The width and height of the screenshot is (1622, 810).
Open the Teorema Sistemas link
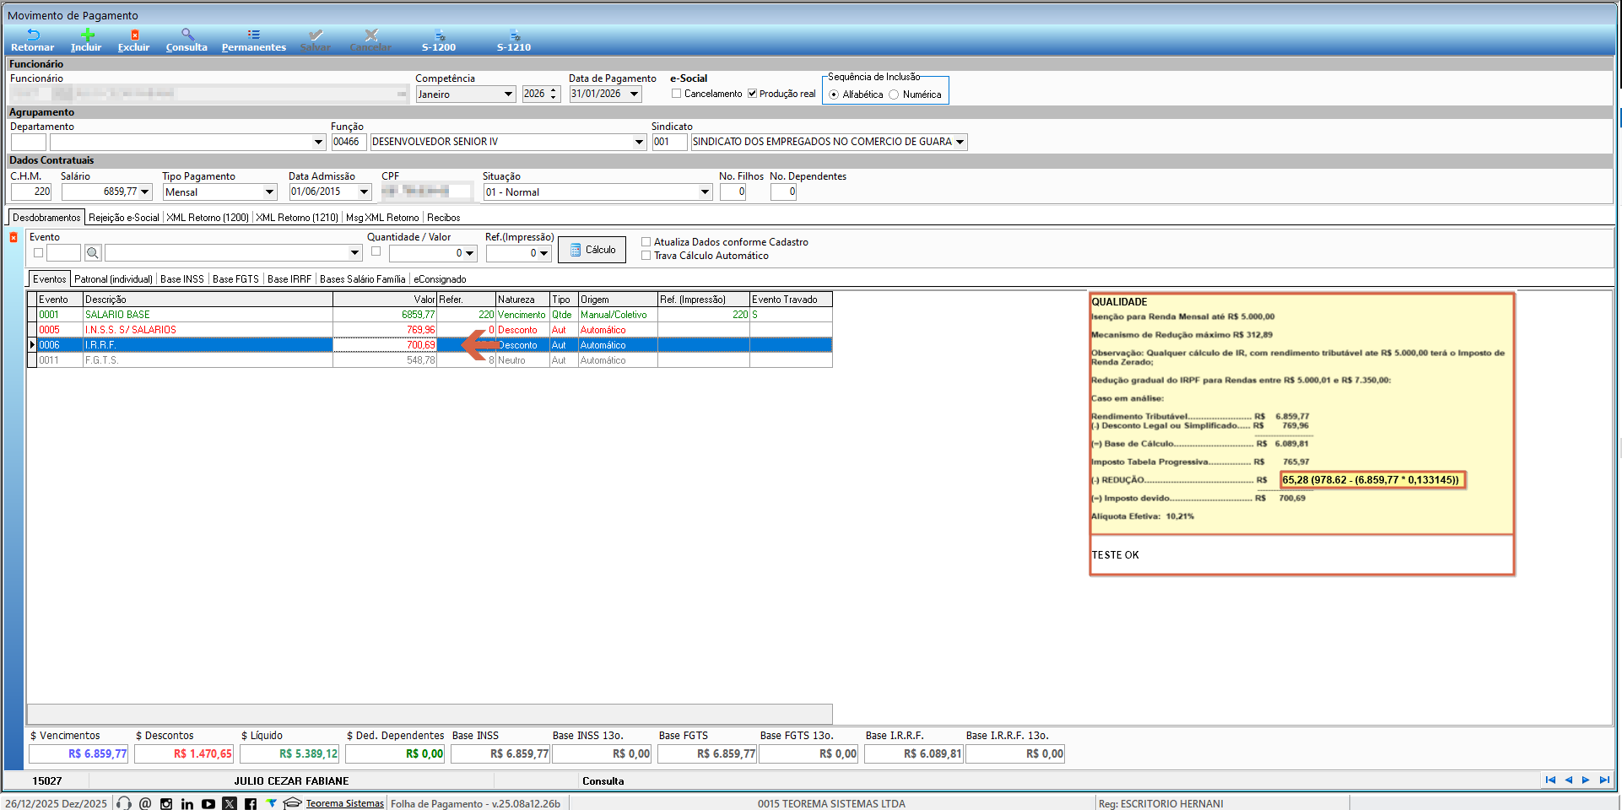click(344, 804)
